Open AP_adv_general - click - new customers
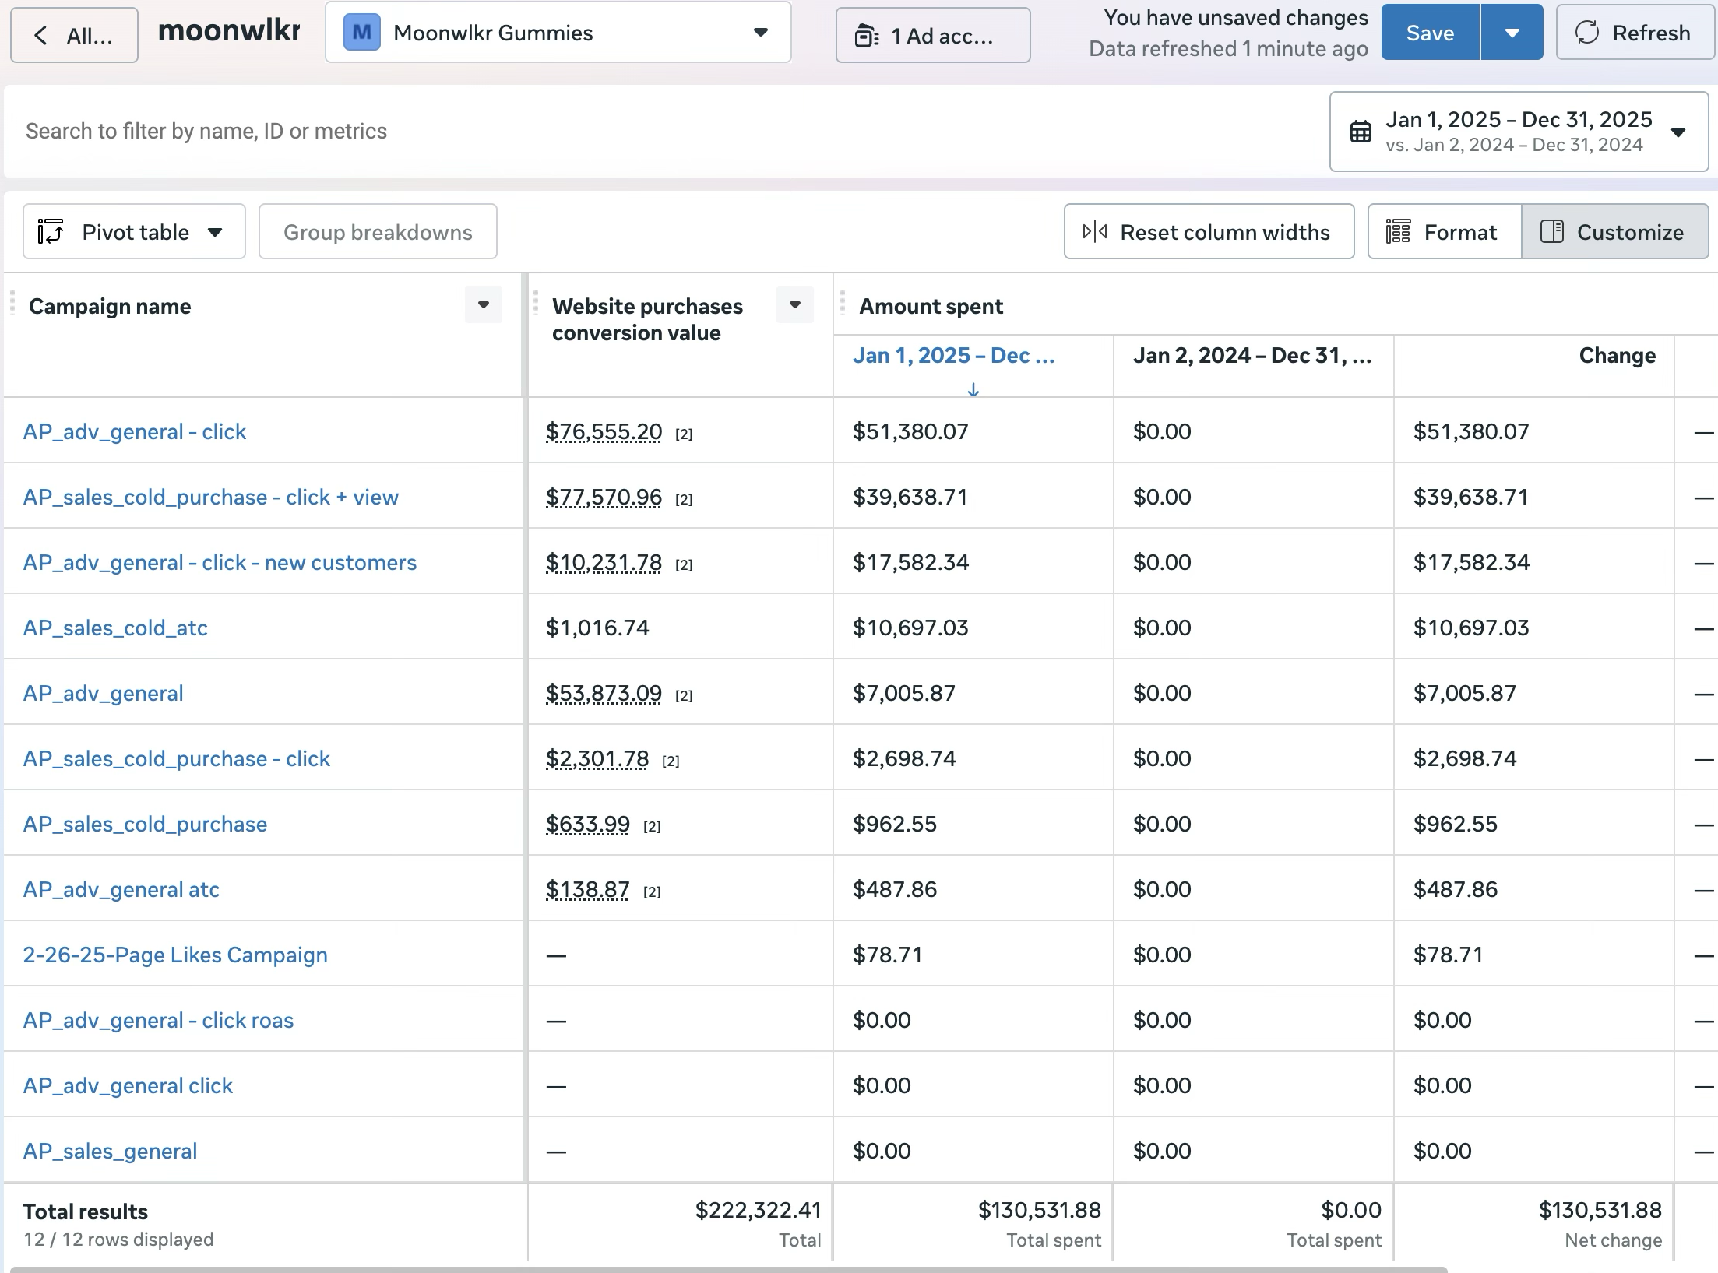Image resolution: width=1718 pixels, height=1273 pixels. [220, 562]
